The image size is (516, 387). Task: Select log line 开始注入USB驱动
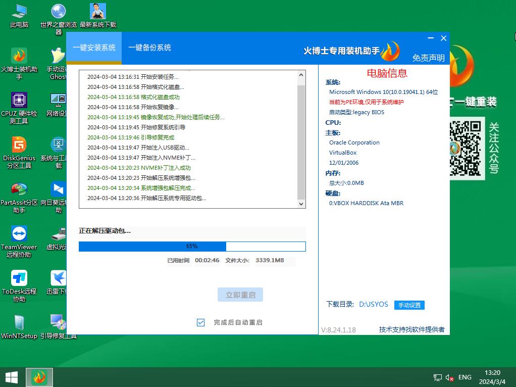coord(138,148)
